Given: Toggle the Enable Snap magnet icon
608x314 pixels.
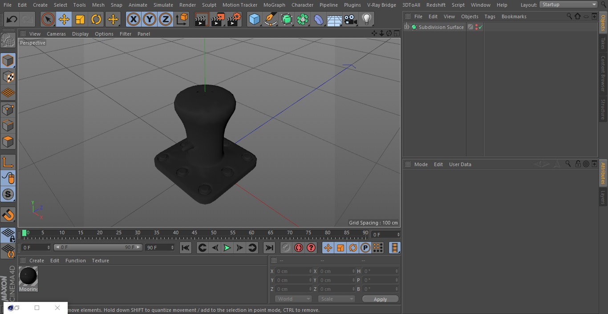Looking at the screenshot, I should (x=8, y=215).
